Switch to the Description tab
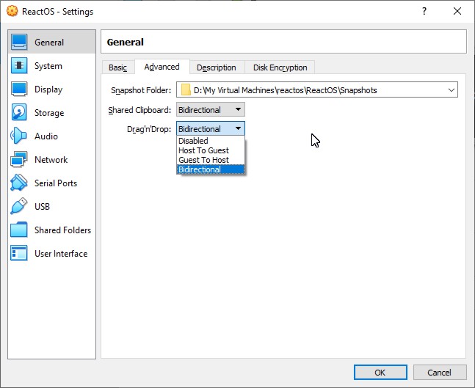The height and width of the screenshot is (388, 475). click(x=217, y=67)
